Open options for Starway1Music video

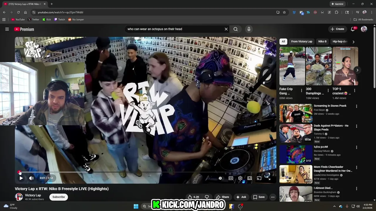point(357,147)
